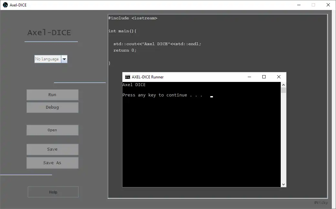Click the 'Axel DICE' output line in console
The width and height of the screenshot is (336, 209).
tap(134, 85)
